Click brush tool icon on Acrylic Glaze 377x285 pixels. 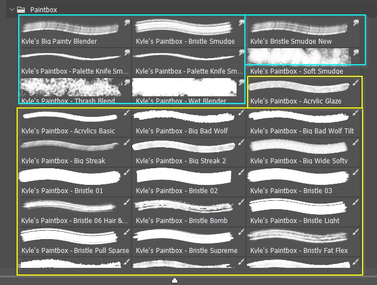[x=356, y=82]
